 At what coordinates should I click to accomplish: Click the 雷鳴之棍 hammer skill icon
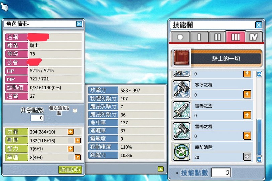[181, 131]
